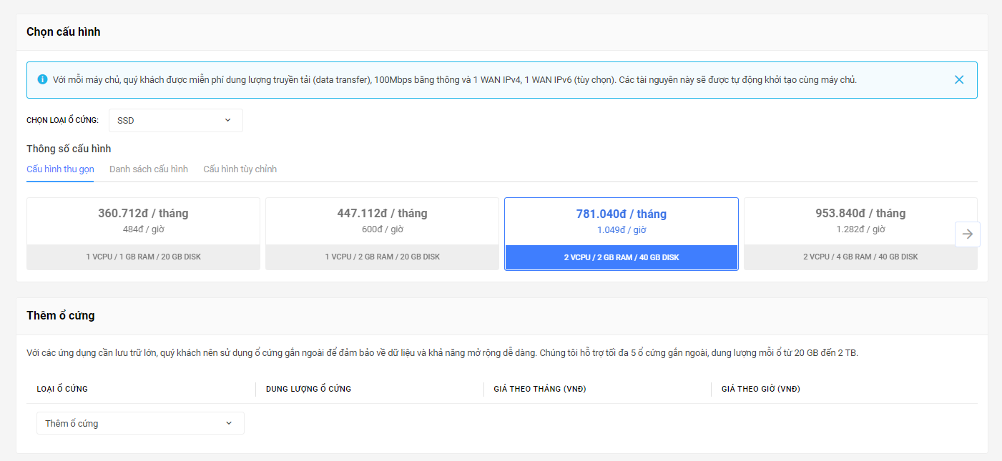The image size is (1002, 461).
Task: Switch to Danh sách cấu hình tab
Action: pos(149,169)
